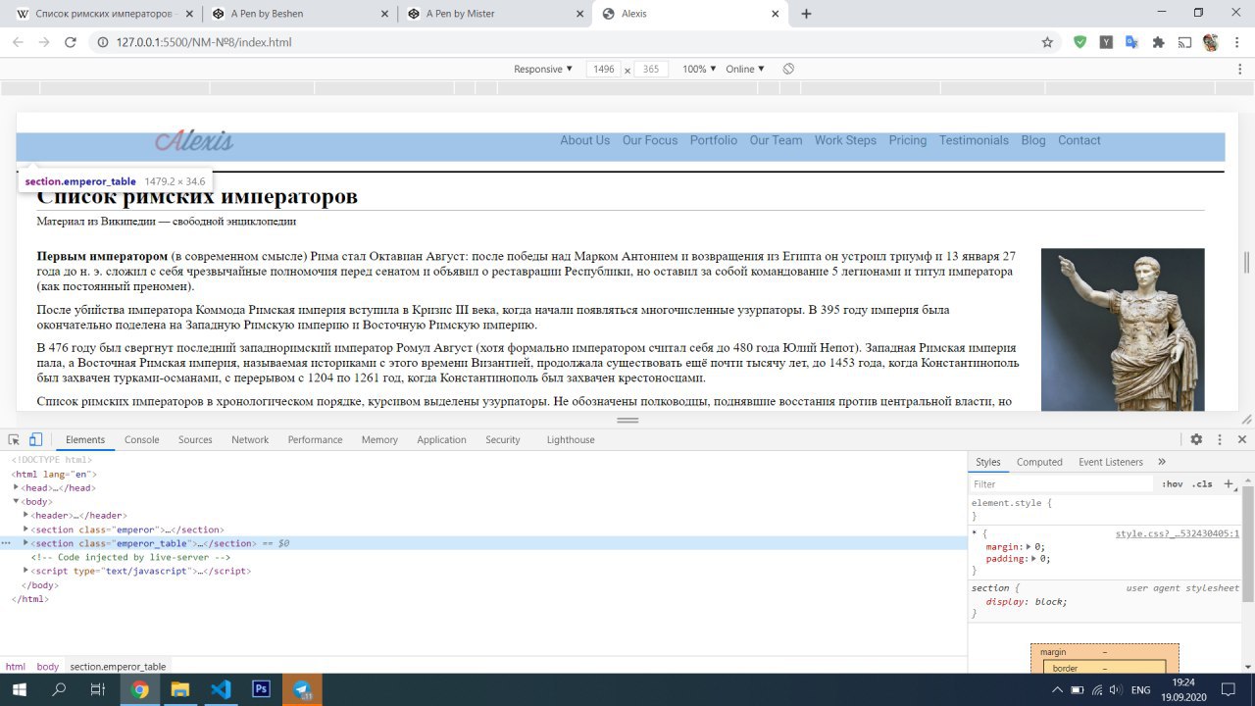Open the Event Listeners tab
1255x706 pixels.
(1111, 462)
